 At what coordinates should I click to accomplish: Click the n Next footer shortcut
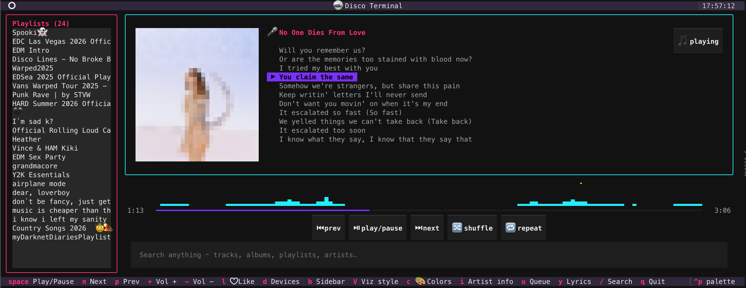[94, 282]
